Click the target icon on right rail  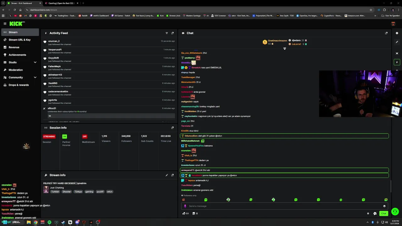[397, 53]
